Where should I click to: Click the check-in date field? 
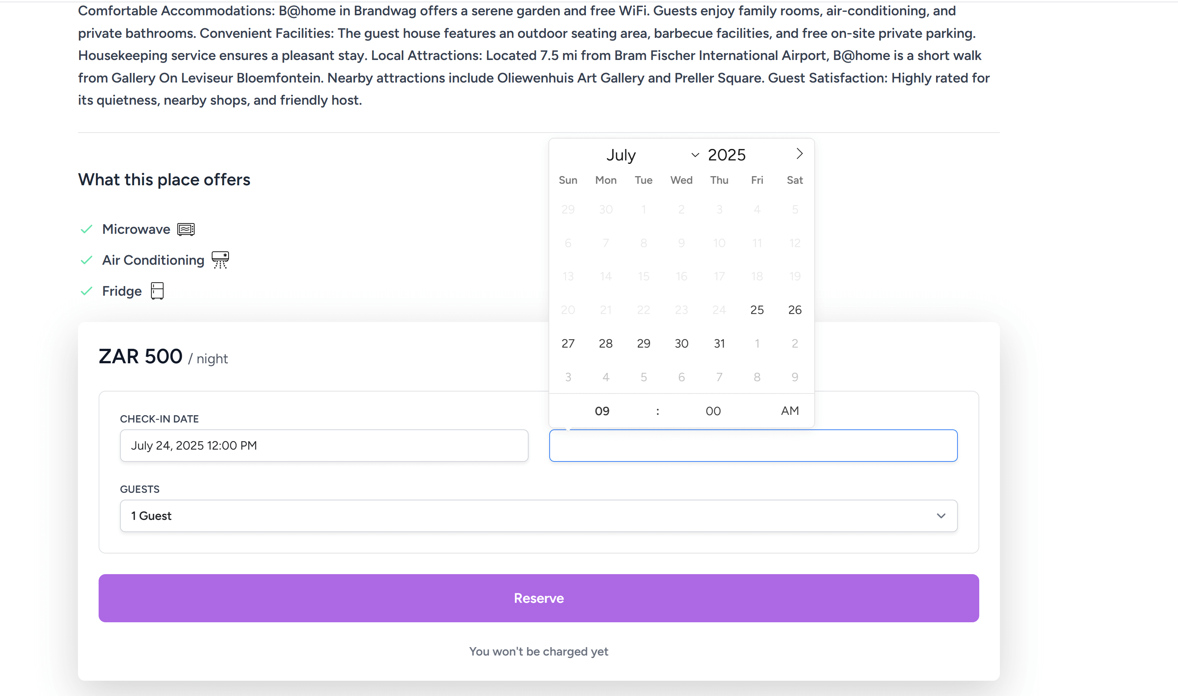click(324, 445)
